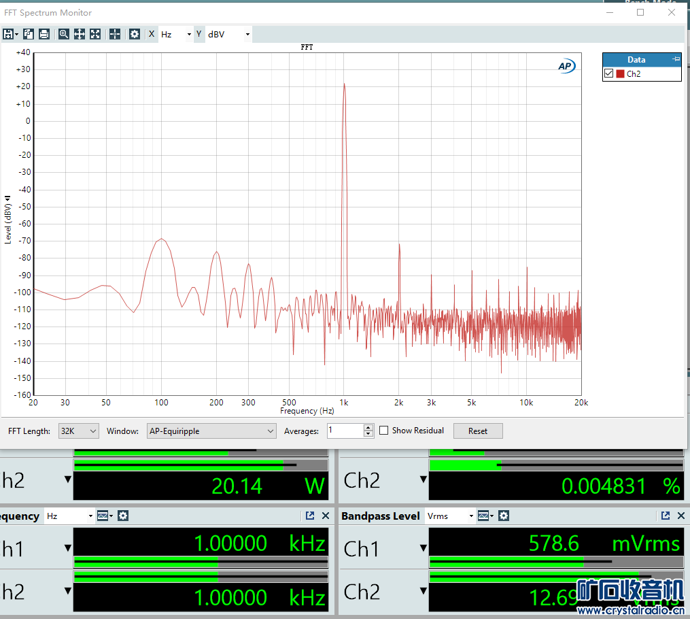Viewport: 690px width, 619px height.
Task: Click the copy graph toolbar icon
Action: click(x=29, y=34)
